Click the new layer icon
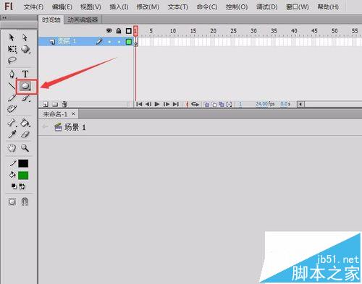362x284 pixels. [x=46, y=104]
